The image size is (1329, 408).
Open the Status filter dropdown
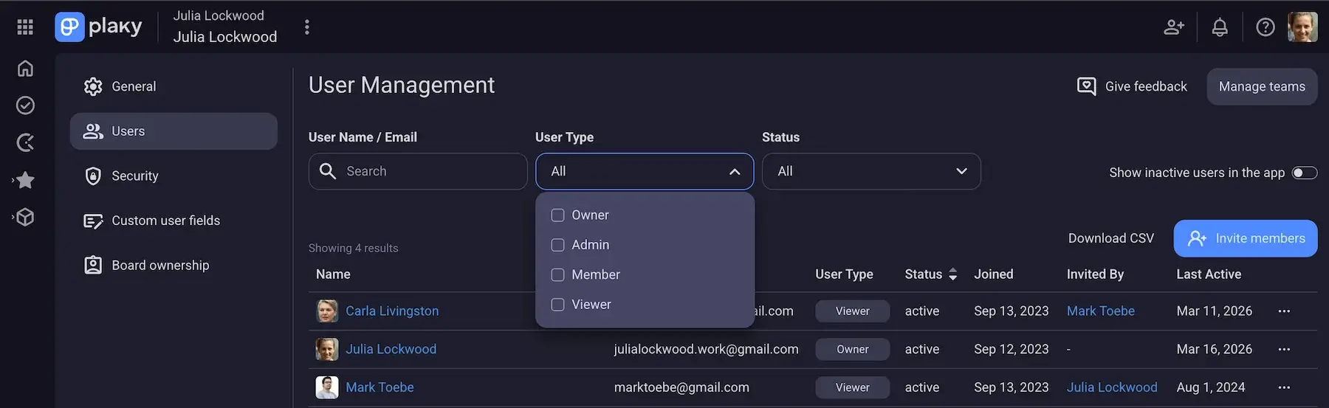871,171
